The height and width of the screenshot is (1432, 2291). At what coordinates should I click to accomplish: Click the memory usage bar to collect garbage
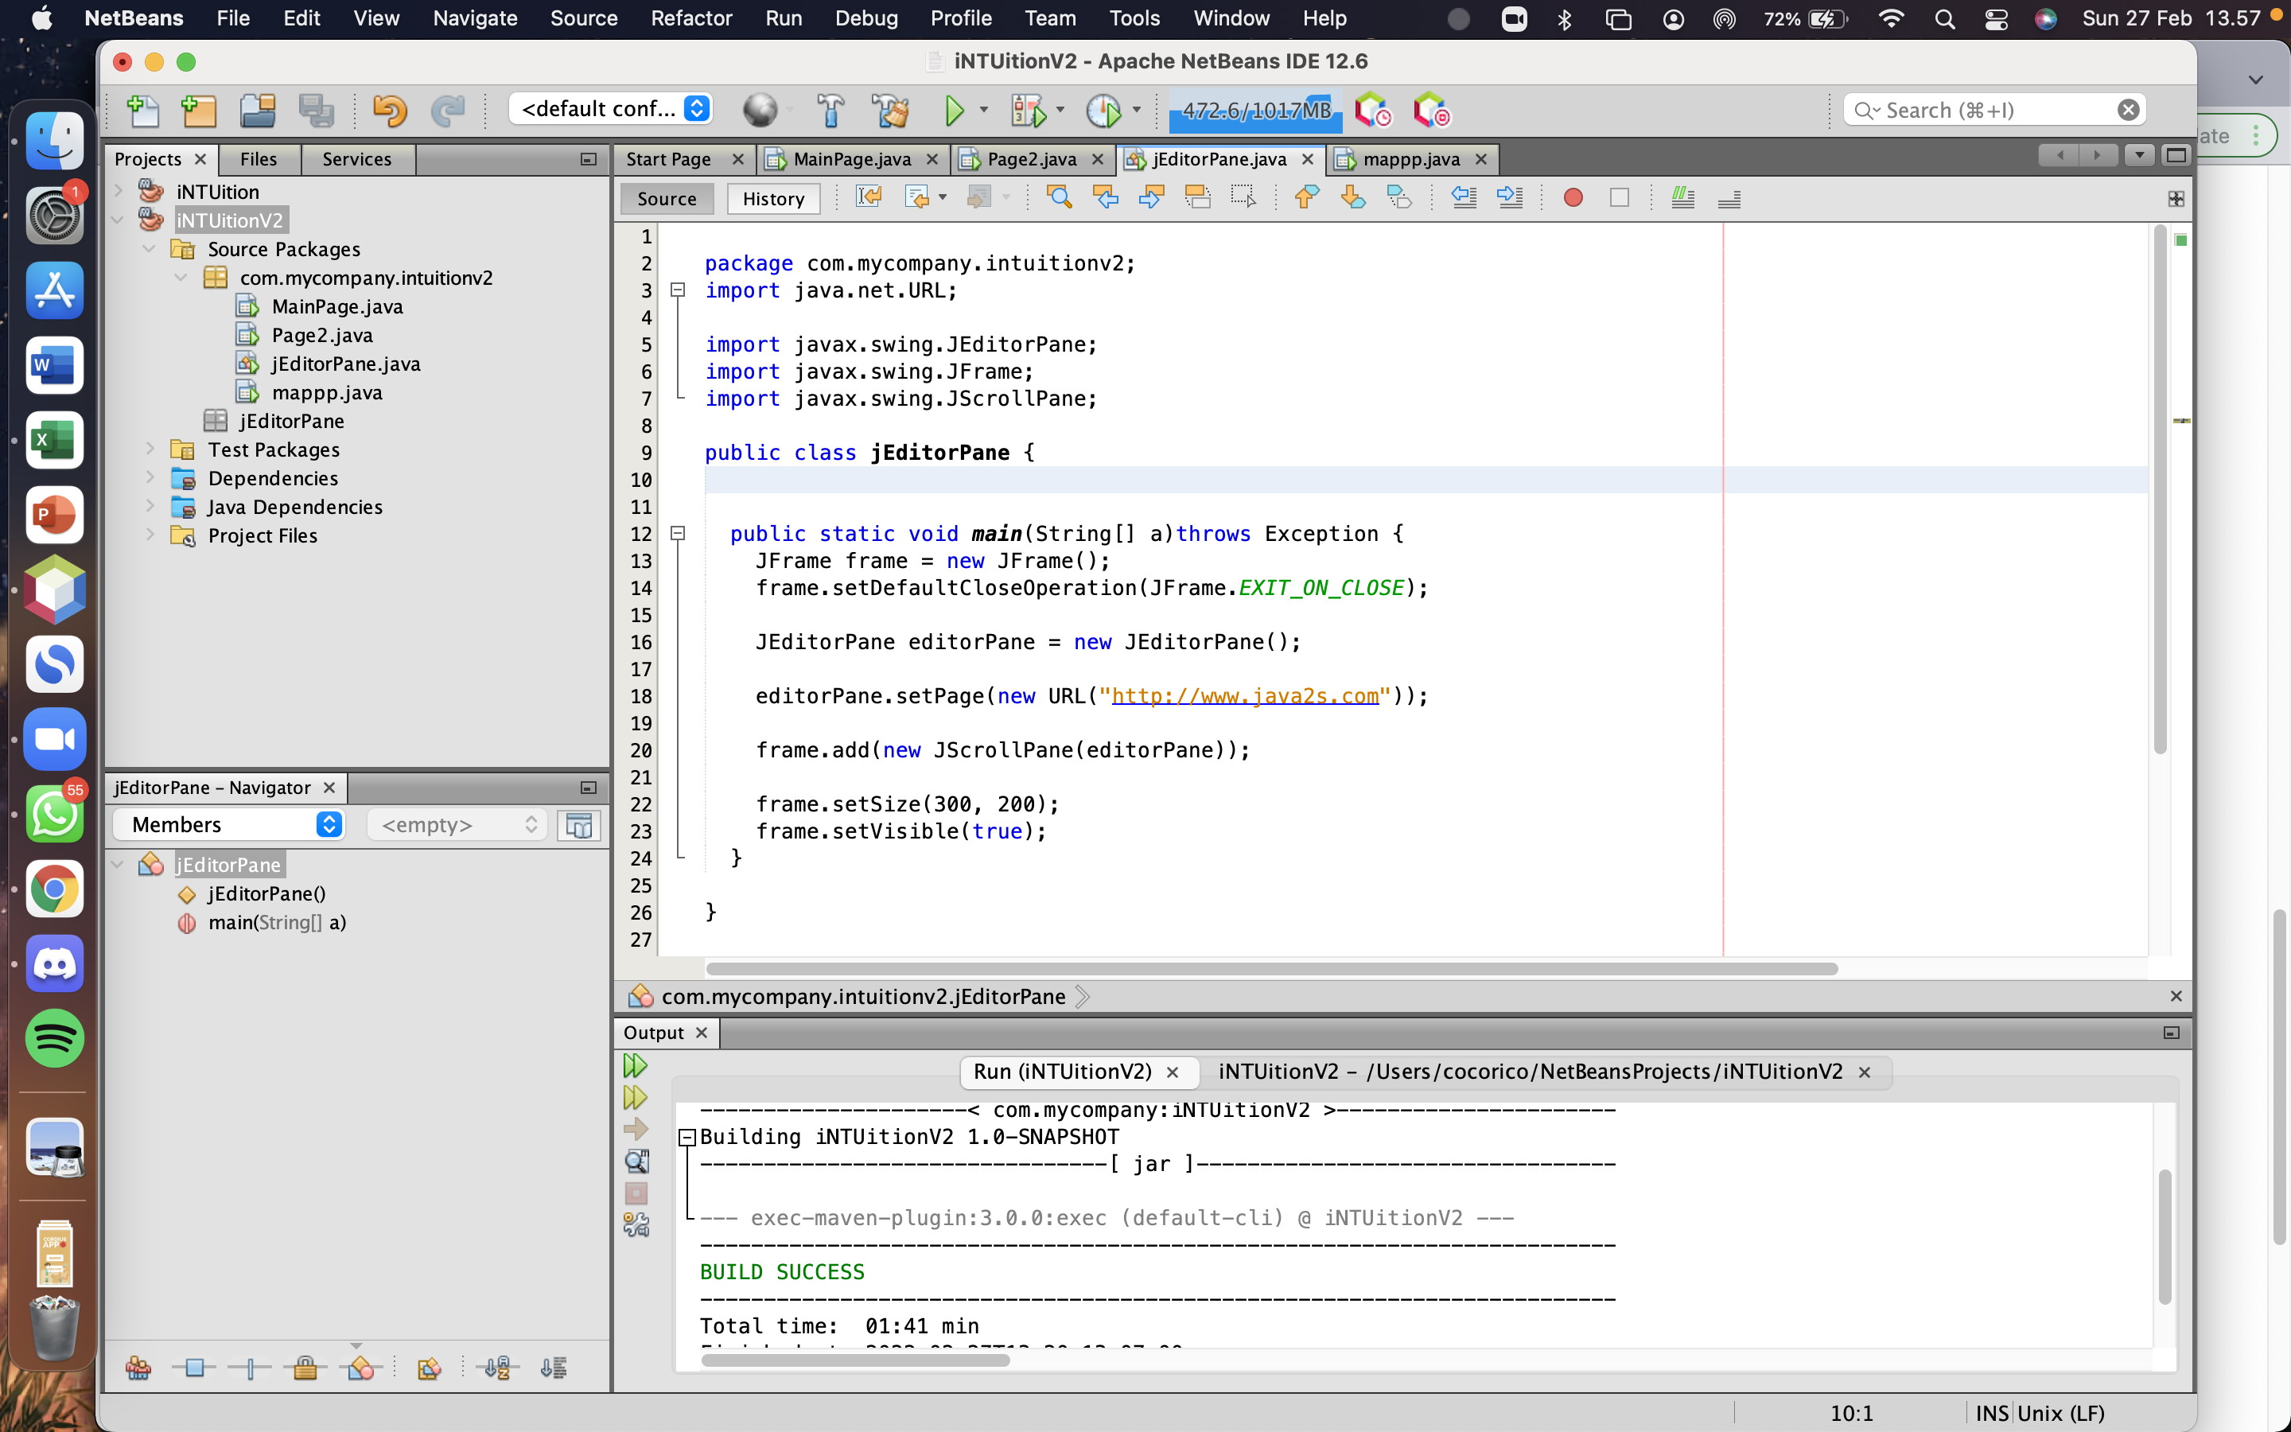click(x=1255, y=111)
